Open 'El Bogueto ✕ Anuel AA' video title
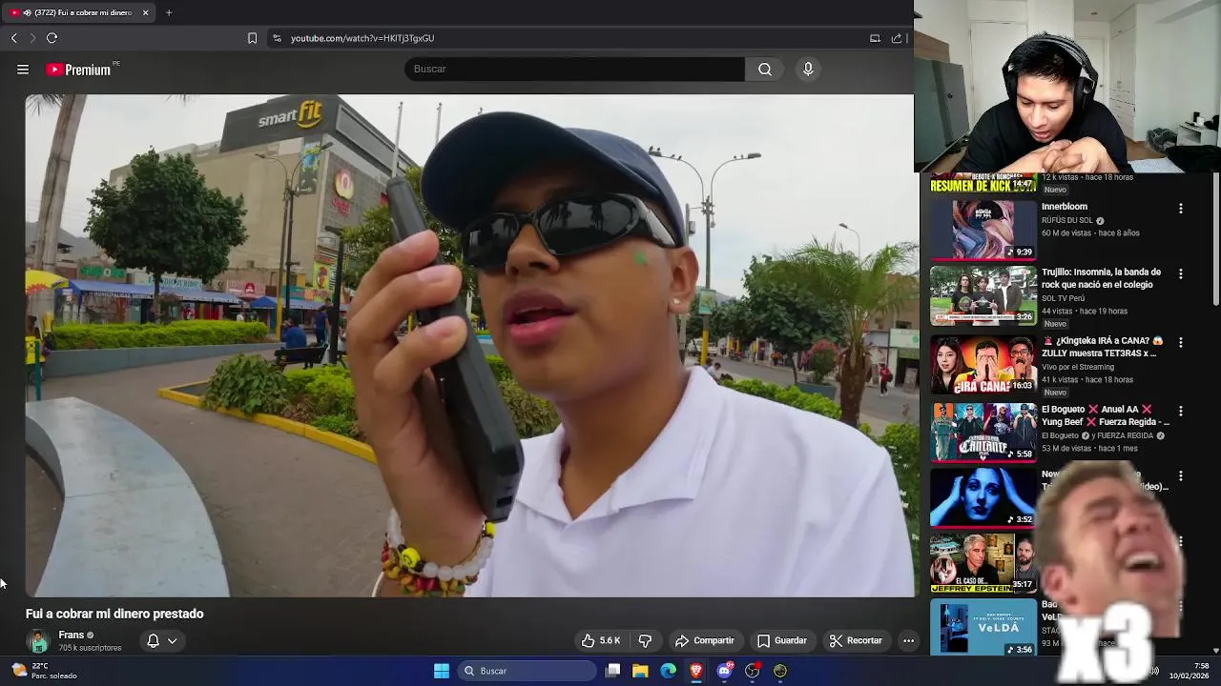This screenshot has width=1221, height=686. point(1106,415)
